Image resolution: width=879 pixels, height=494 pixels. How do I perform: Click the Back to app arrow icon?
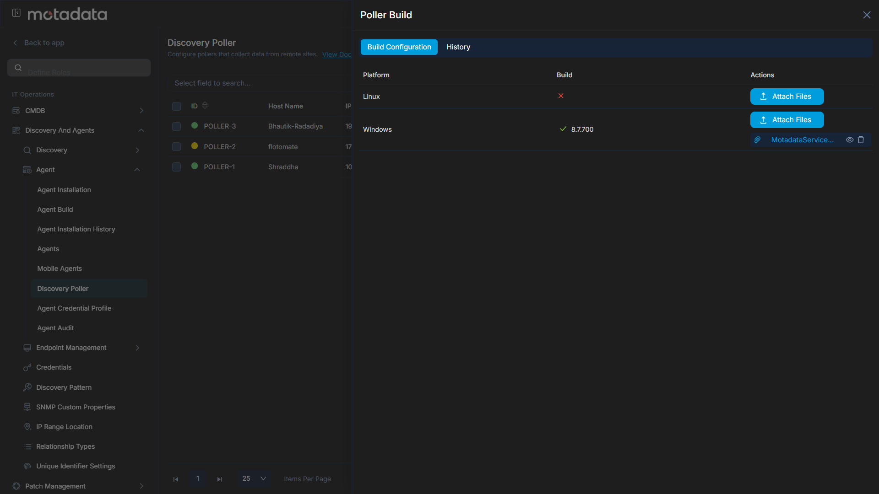coord(15,43)
